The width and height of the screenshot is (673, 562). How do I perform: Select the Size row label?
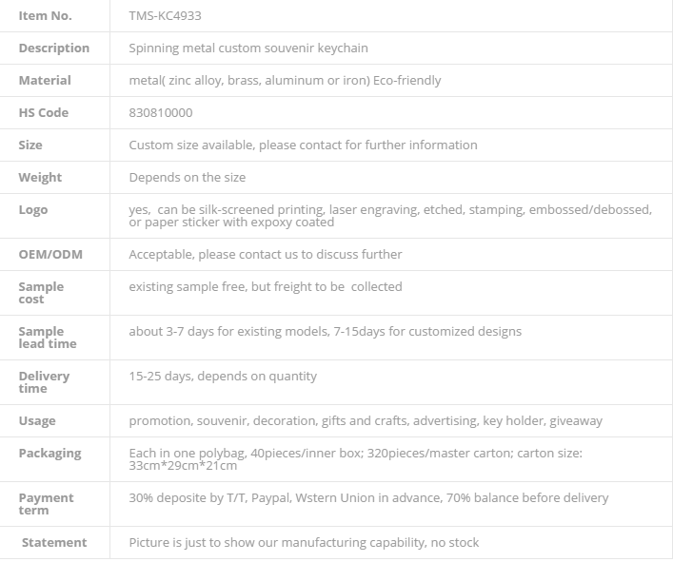click(x=30, y=145)
